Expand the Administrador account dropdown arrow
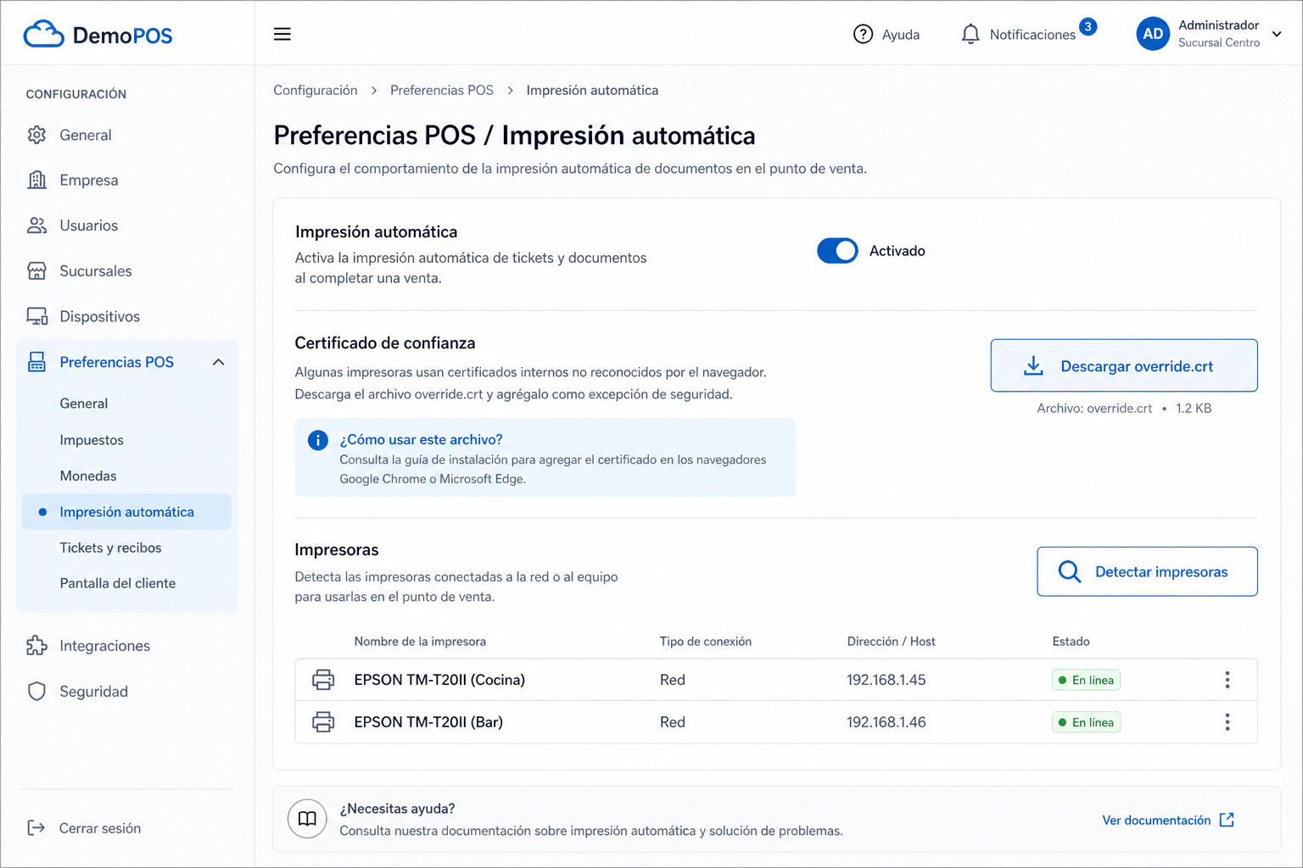This screenshot has height=868, width=1303. 1277,34
